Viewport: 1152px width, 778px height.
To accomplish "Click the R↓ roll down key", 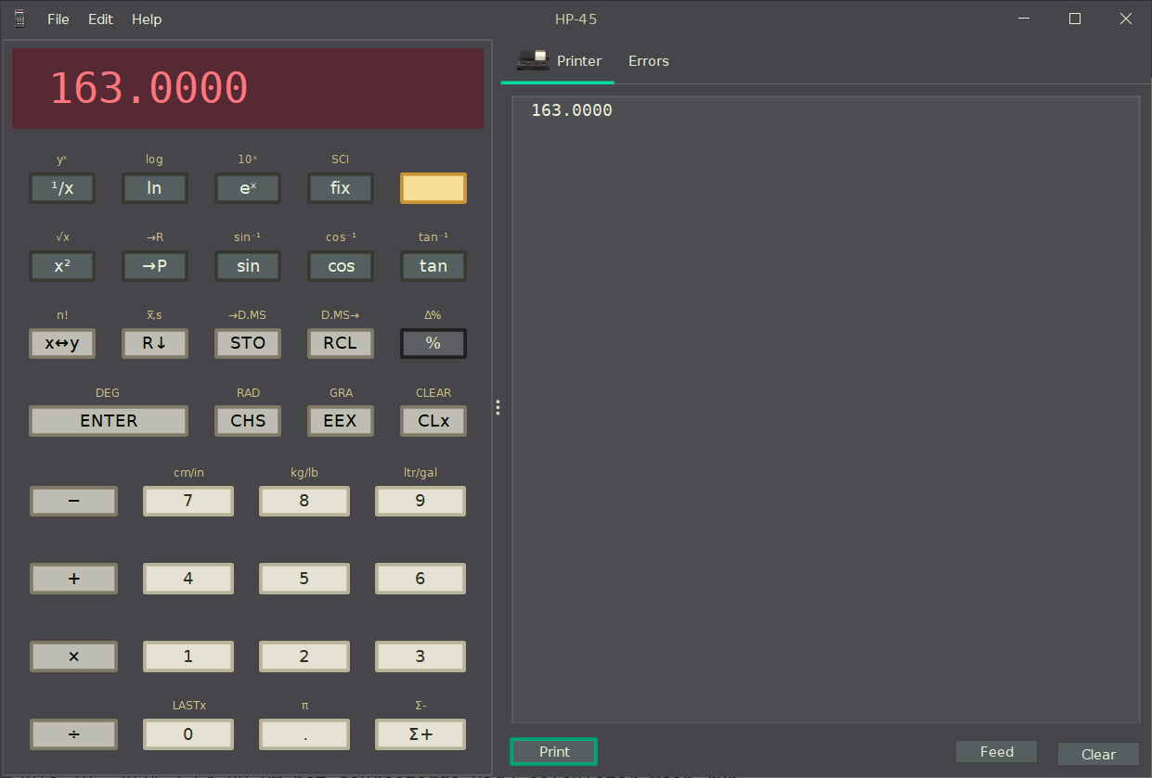I will 155,343.
